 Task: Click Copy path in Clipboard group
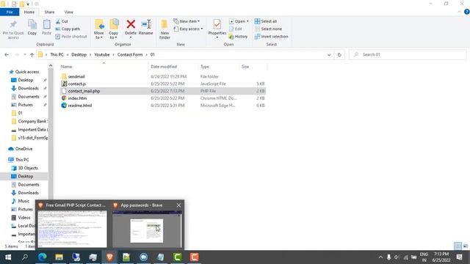[68, 29]
